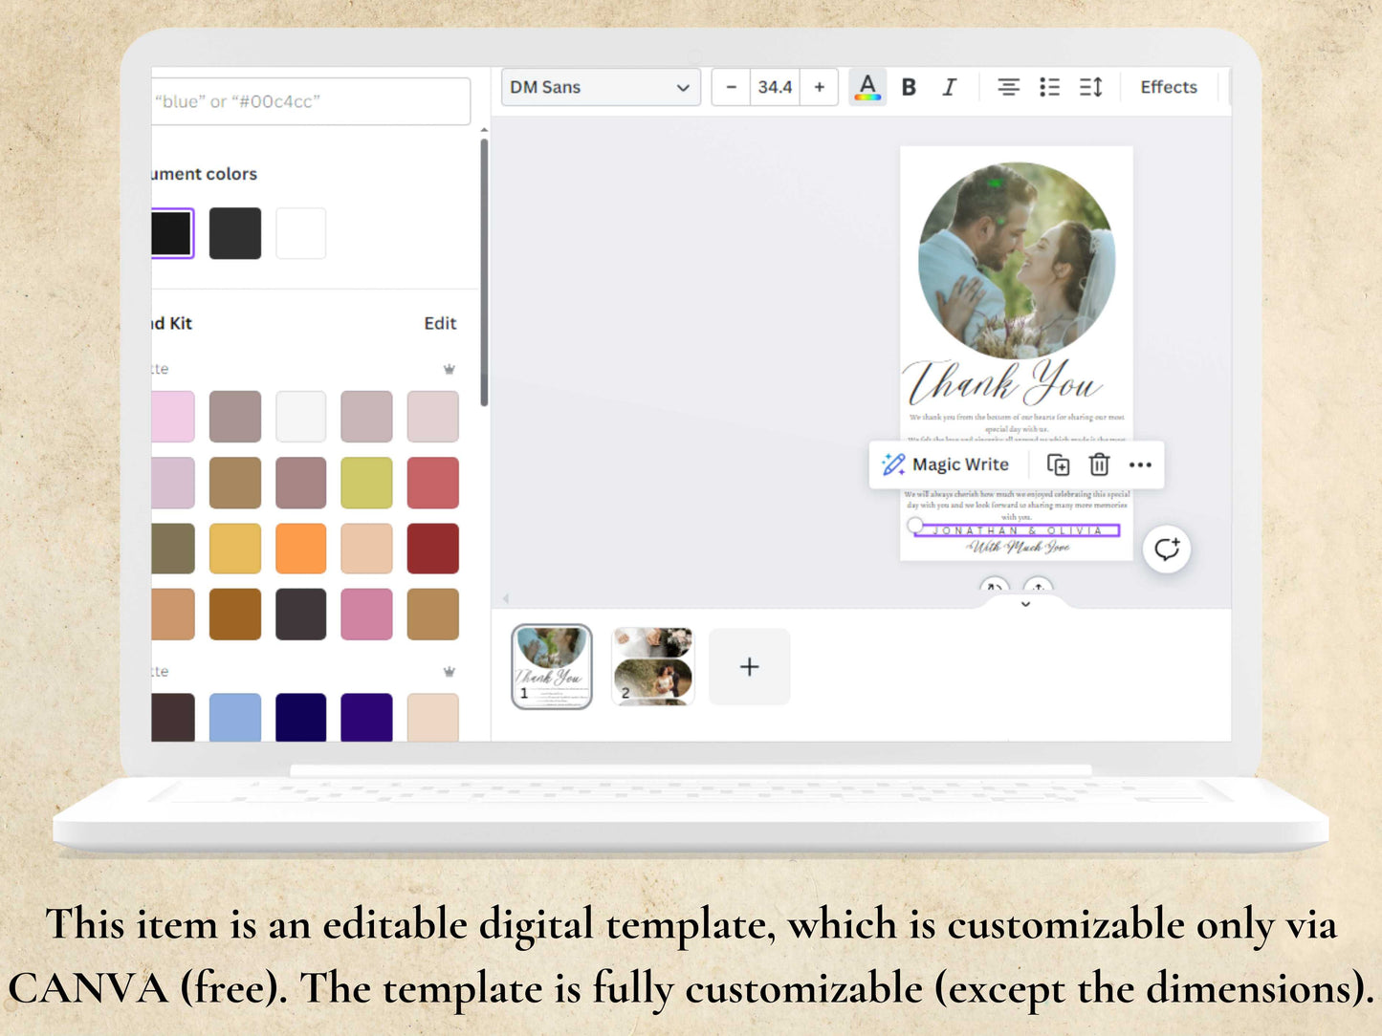Click Magic Write button
The image size is (1382, 1036).
pos(946,464)
